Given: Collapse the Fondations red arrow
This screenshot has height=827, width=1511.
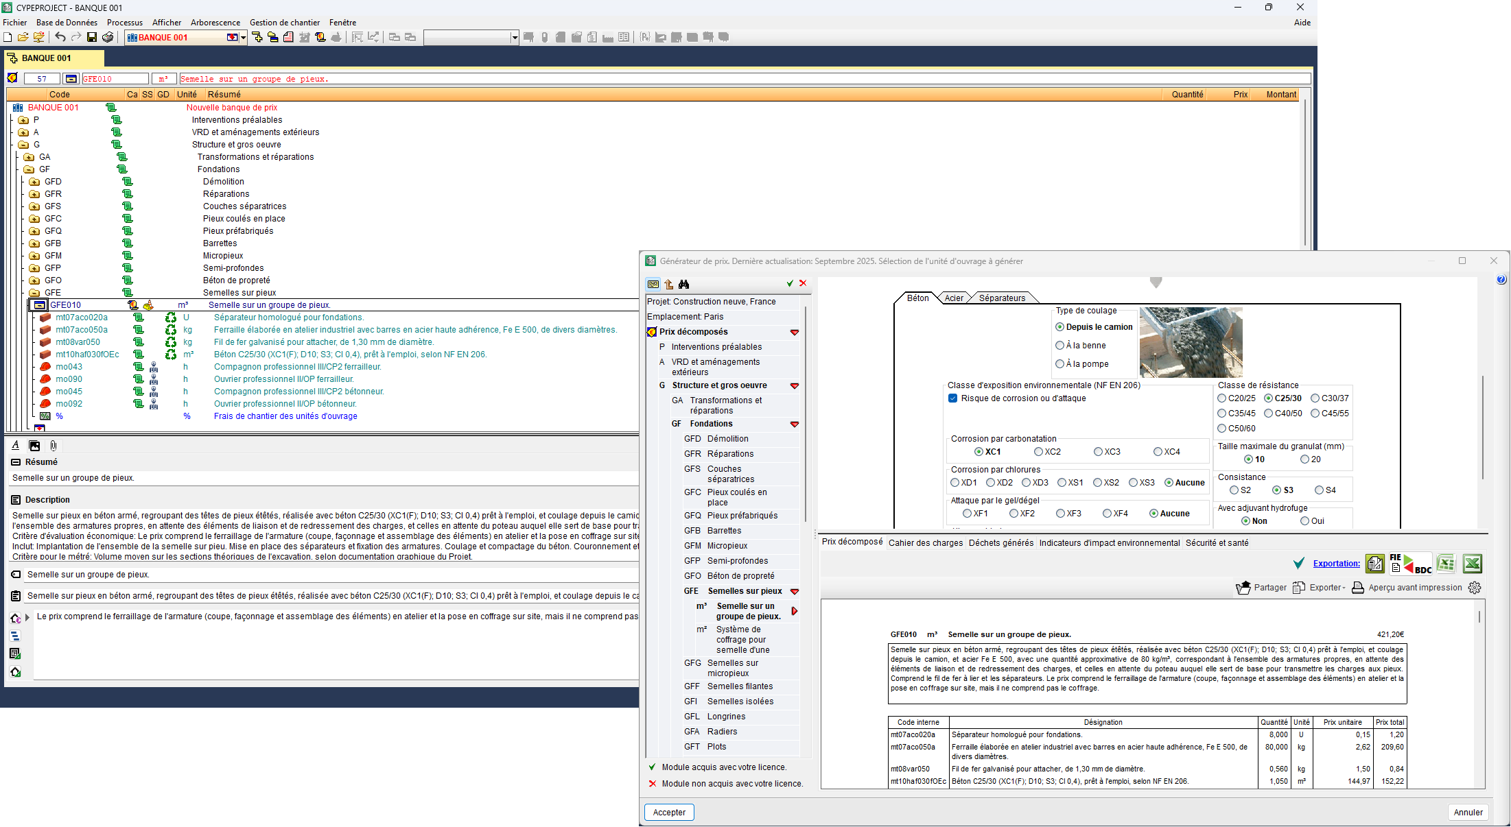Looking at the screenshot, I should point(795,424).
